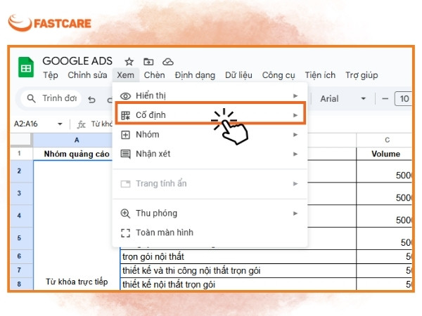Screen dimensions: 422x316
Task: Click the Hiển thị eye icon
Action: [x=125, y=96]
